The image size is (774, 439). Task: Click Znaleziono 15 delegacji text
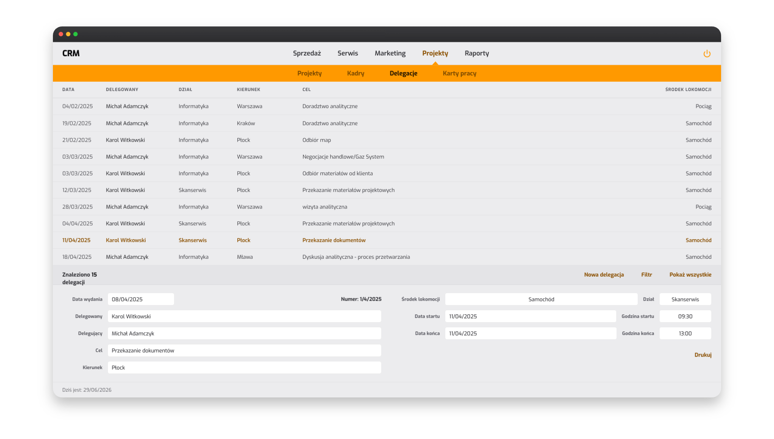pos(80,278)
